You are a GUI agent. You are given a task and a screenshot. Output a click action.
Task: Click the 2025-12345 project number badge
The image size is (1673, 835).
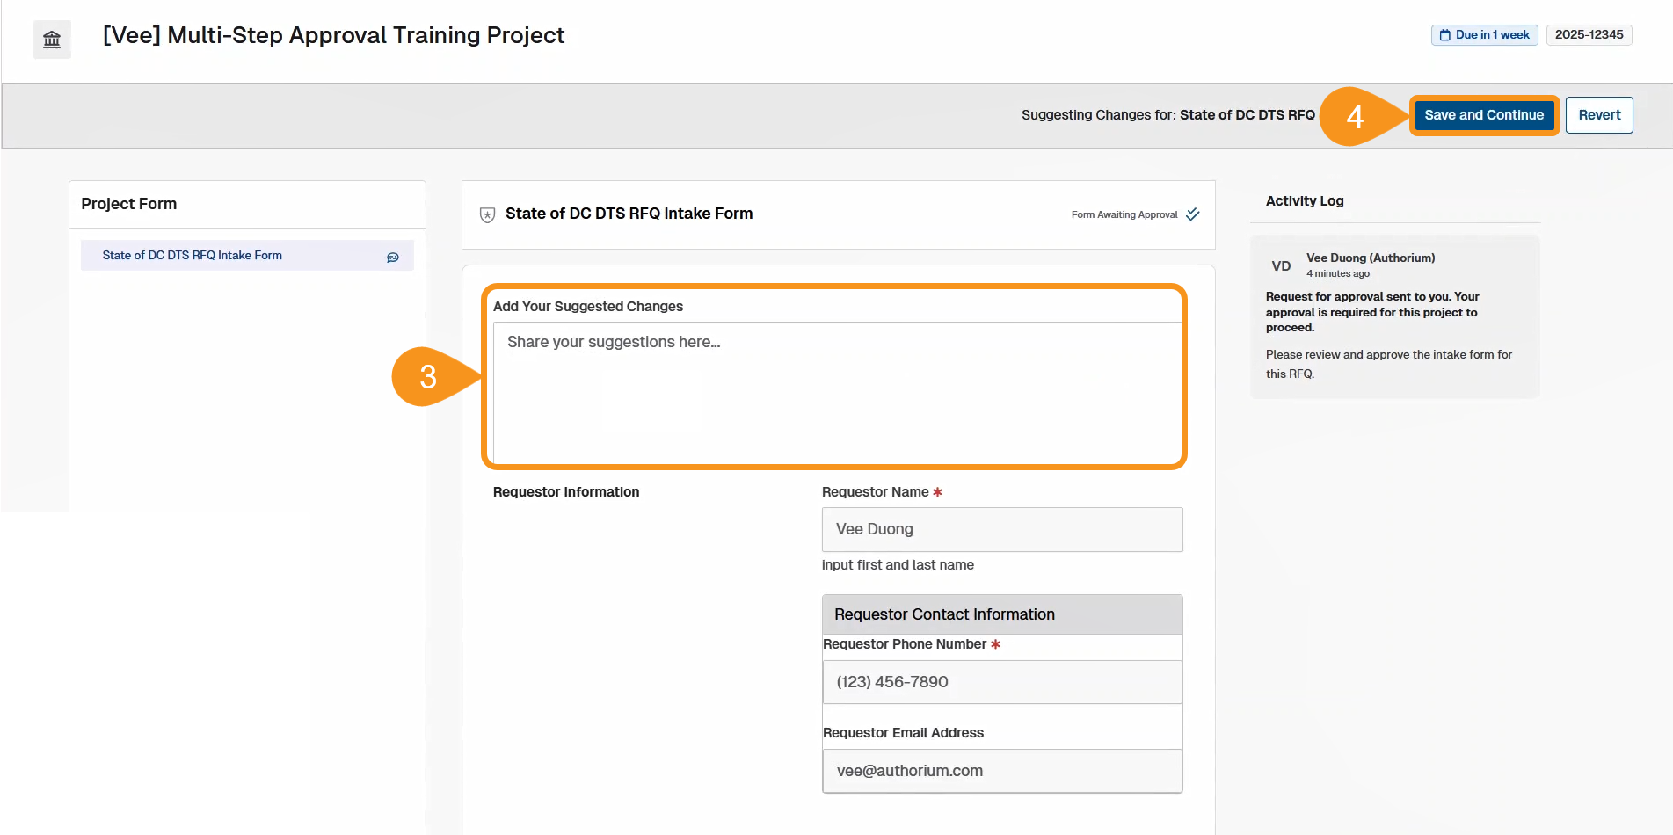(1589, 35)
